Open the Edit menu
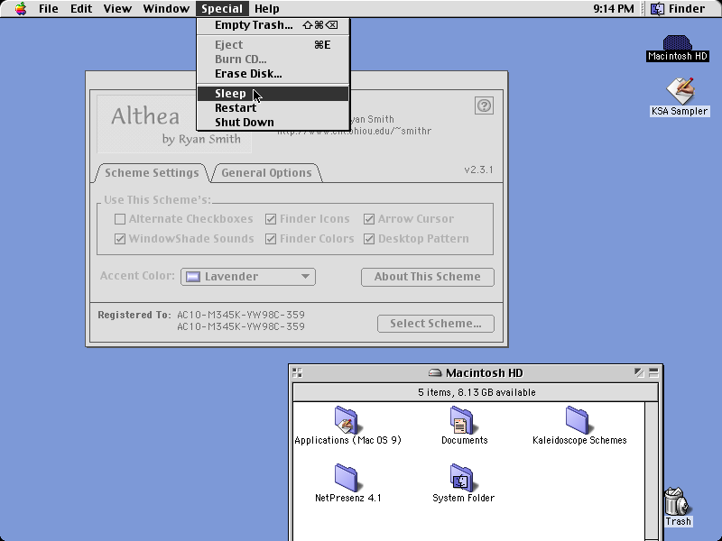 tap(81, 9)
